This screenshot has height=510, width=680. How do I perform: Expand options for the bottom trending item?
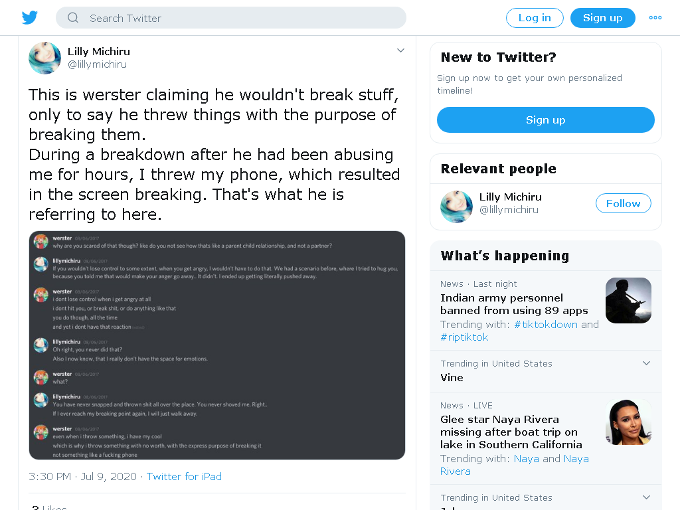(646, 497)
